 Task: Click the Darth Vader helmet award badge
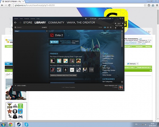point(15,117)
